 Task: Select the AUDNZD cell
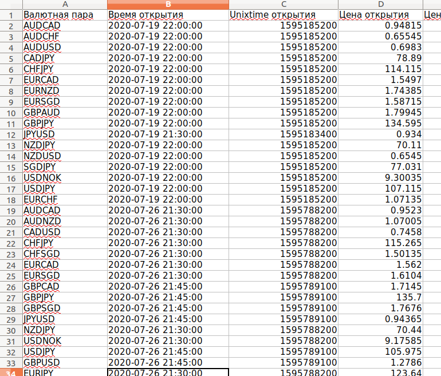point(65,221)
